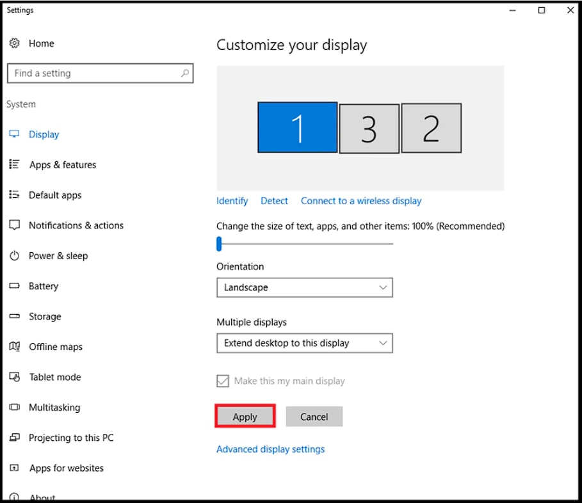
Task: Open Offline maps via its map icon
Action: (x=15, y=346)
